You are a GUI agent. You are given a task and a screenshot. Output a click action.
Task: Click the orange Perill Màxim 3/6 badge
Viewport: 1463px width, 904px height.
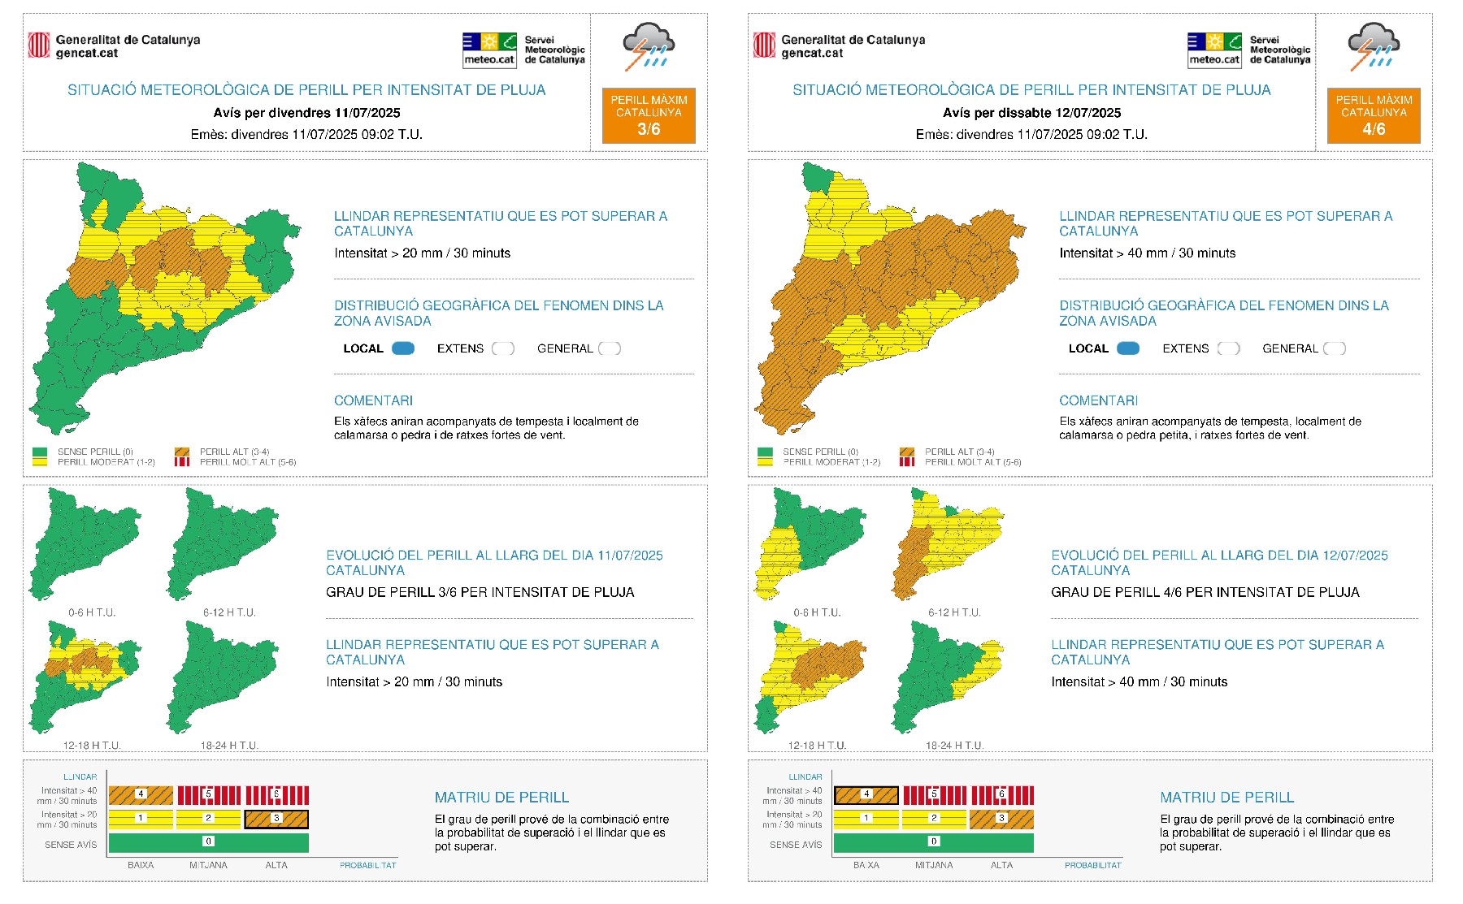click(x=649, y=115)
